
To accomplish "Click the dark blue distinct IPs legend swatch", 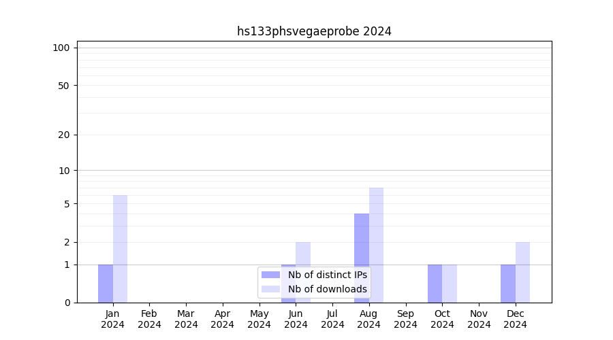I will tap(270, 275).
